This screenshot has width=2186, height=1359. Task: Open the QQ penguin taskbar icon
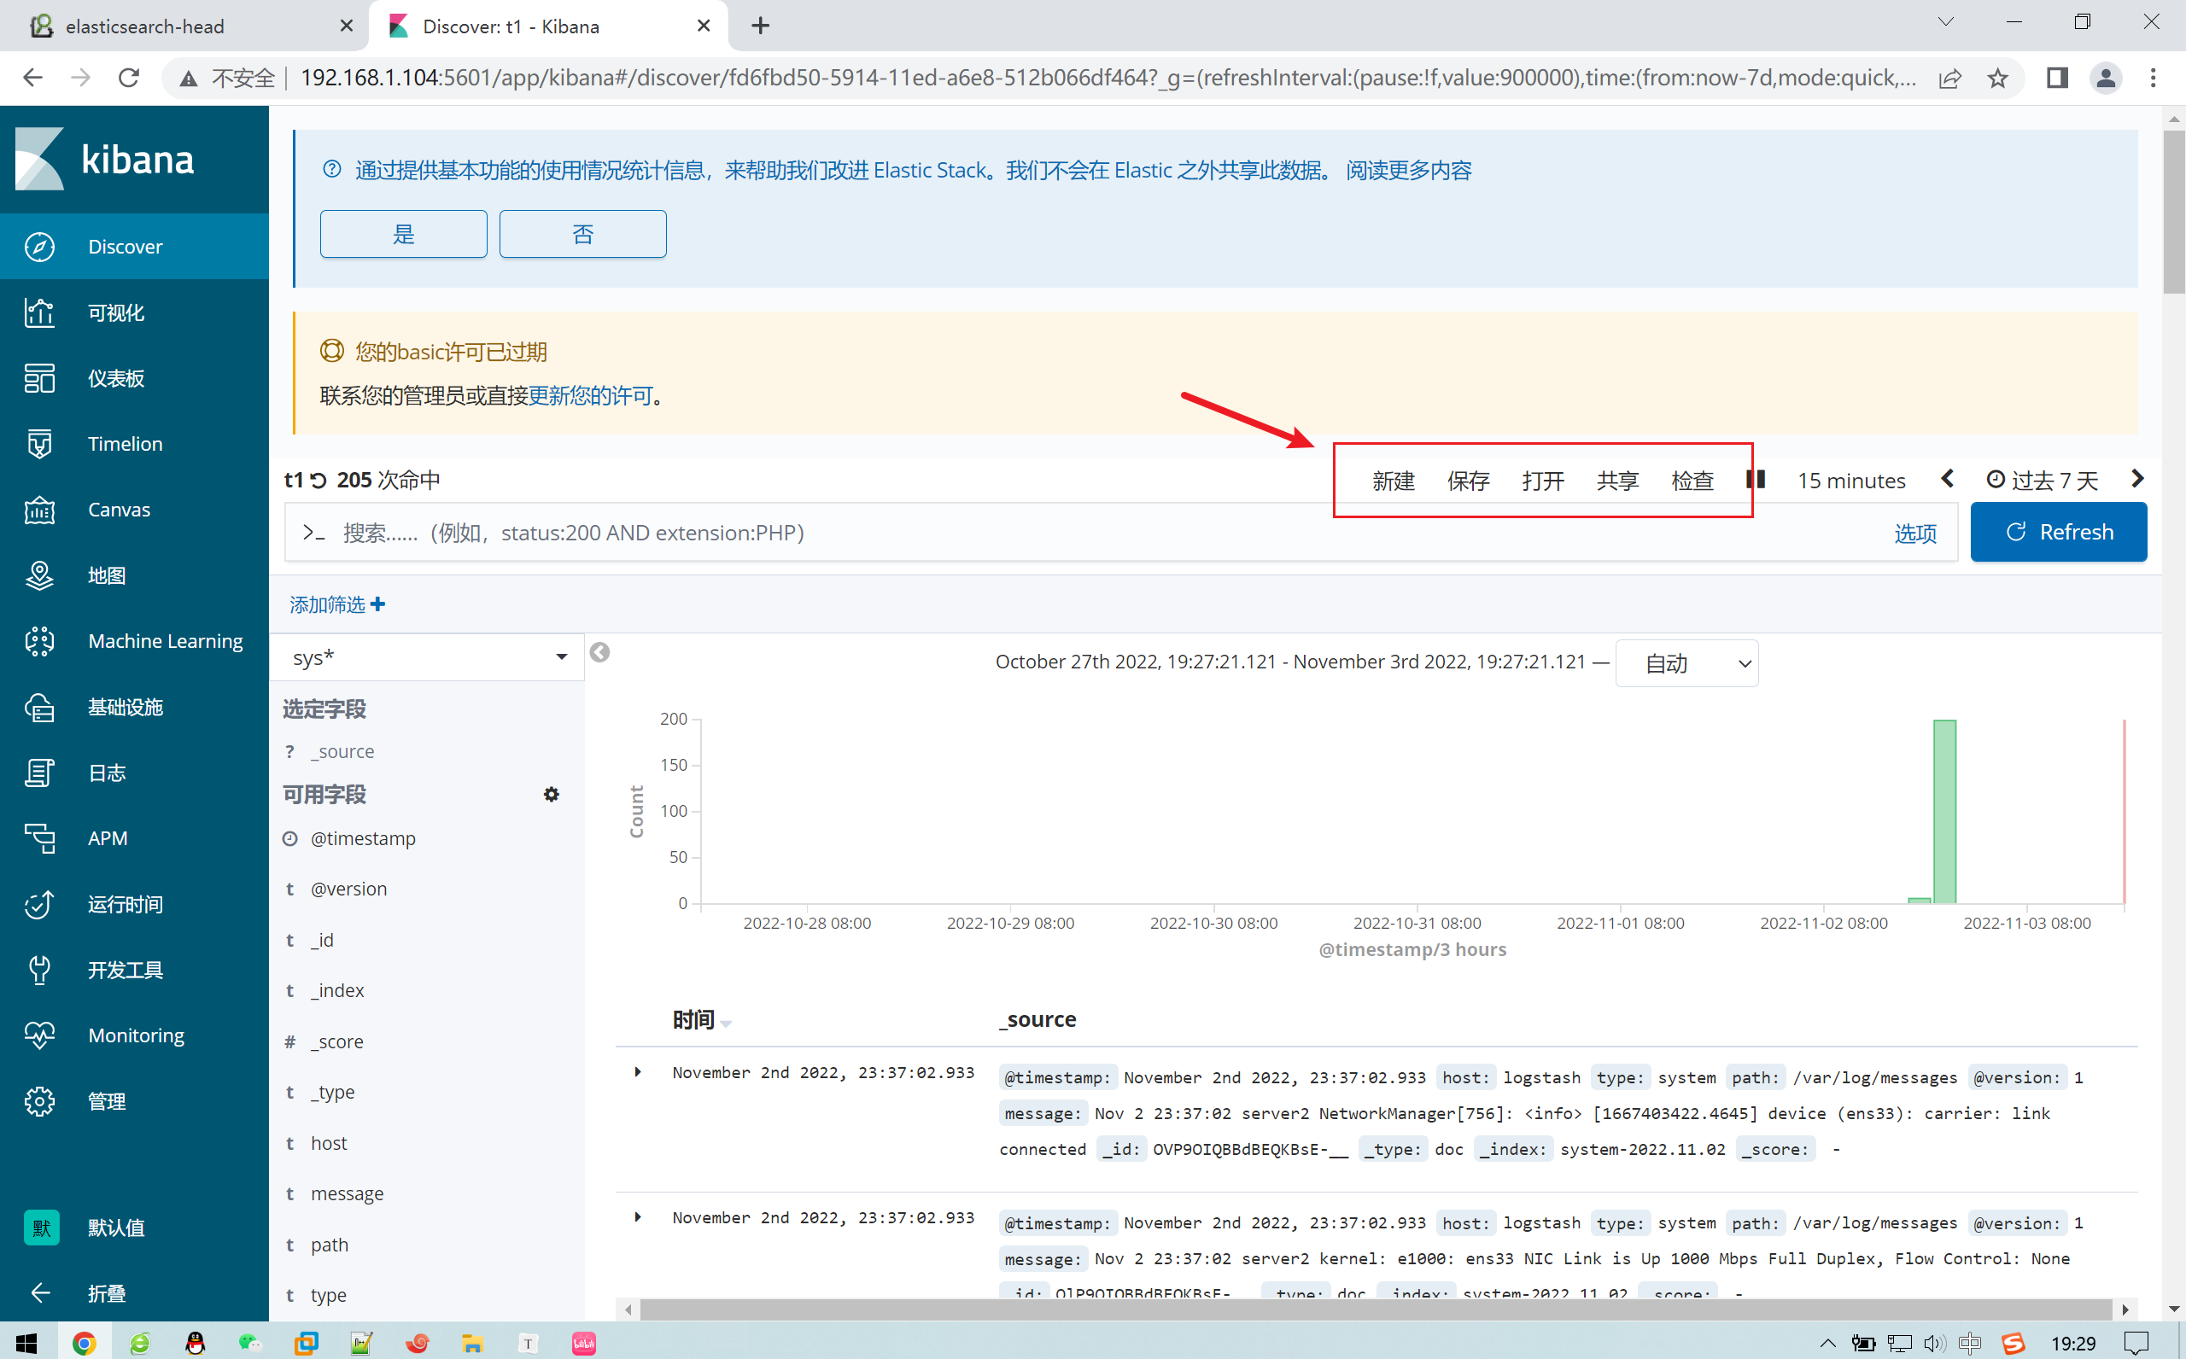point(195,1343)
